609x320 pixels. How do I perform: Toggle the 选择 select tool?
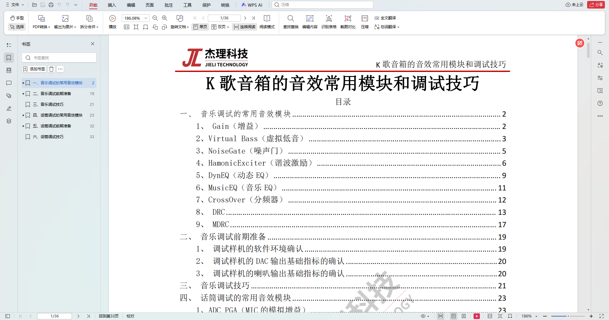17,27
